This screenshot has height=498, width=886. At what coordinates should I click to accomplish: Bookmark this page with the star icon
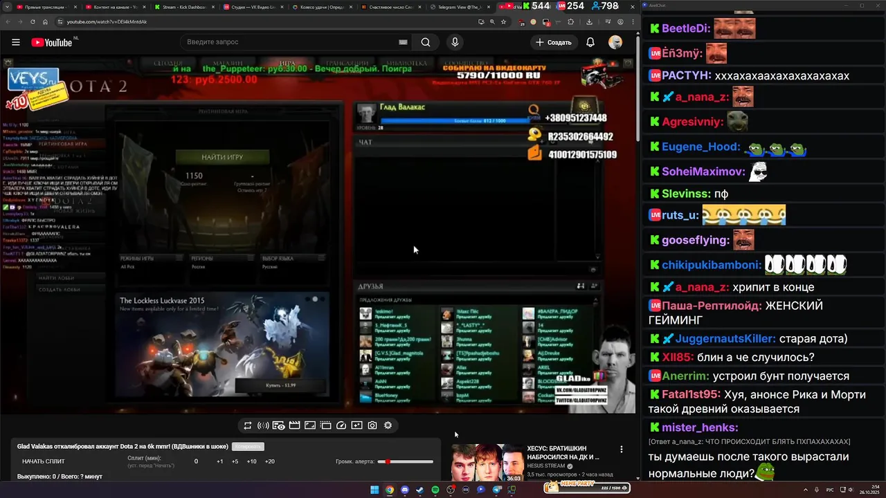point(503,21)
